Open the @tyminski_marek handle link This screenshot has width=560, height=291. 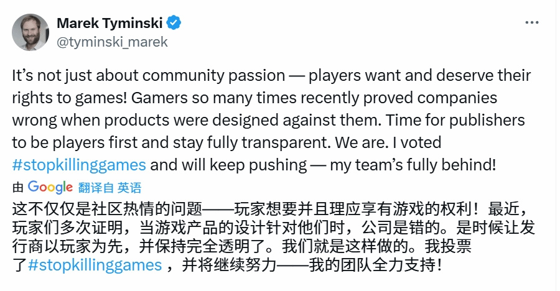pyautogui.click(x=113, y=42)
